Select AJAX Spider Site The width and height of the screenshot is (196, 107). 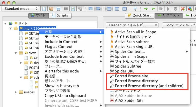click(x=147, y=101)
